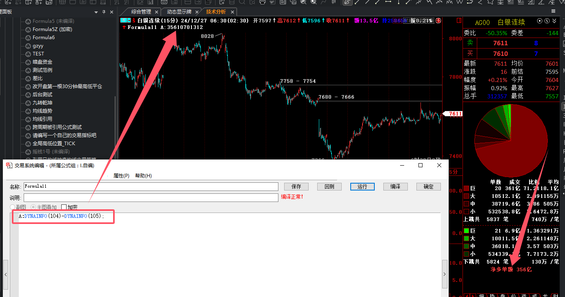The width and height of the screenshot is (565, 297).
Task: Select 均线趋势 in formula tree
Action: tap(42, 111)
